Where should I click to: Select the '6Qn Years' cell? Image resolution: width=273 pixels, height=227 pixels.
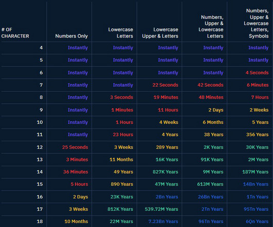click(257, 222)
